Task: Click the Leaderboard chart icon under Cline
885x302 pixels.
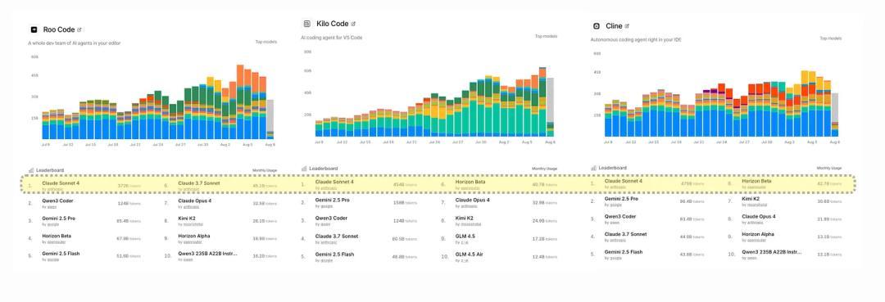Action: tap(594, 167)
